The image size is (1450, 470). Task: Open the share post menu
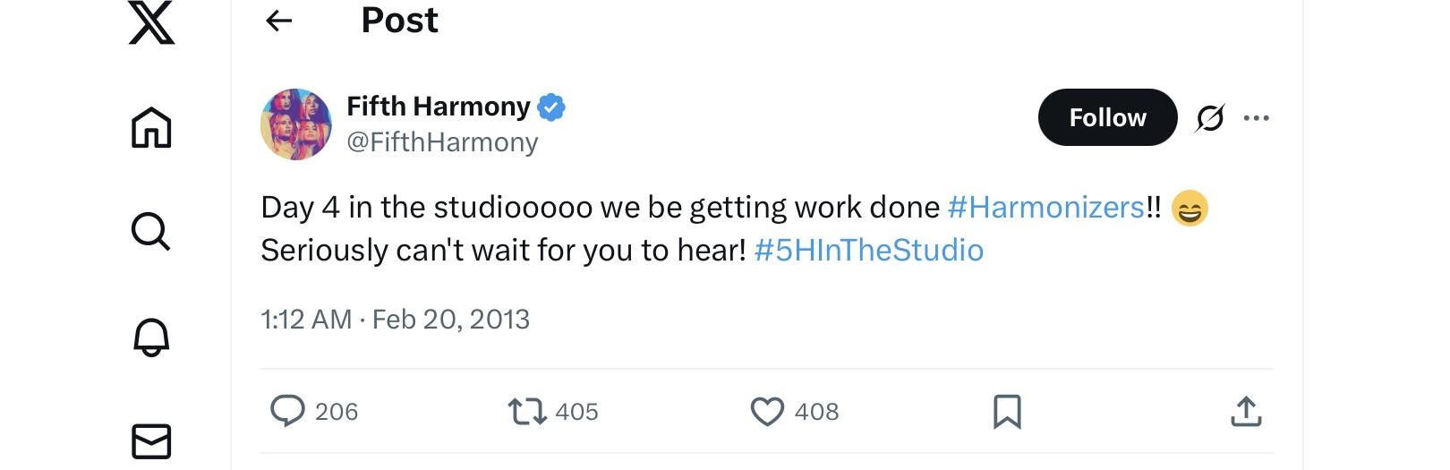pyautogui.click(x=1246, y=412)
